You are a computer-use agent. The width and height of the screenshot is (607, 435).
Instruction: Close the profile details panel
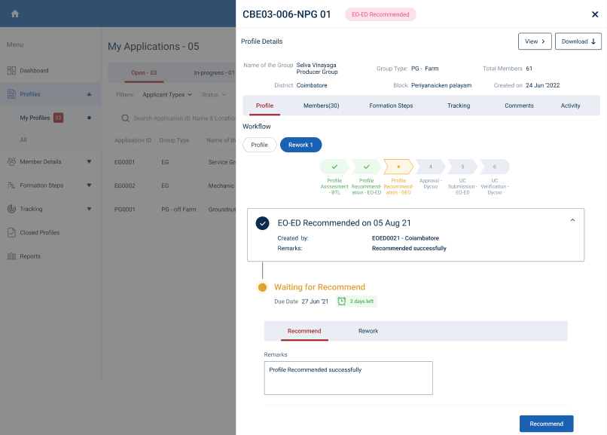click(595, 14)
